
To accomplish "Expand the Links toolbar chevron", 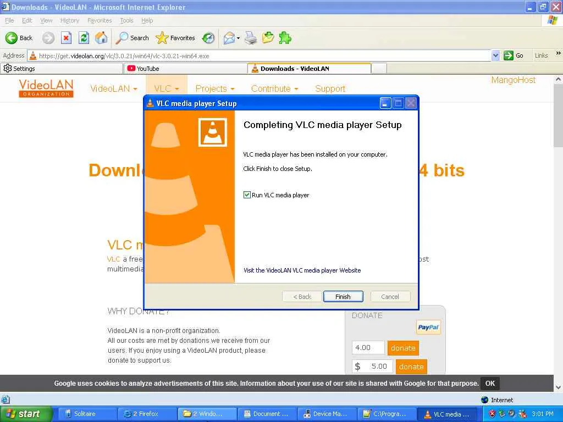I will tap(558, 54).
